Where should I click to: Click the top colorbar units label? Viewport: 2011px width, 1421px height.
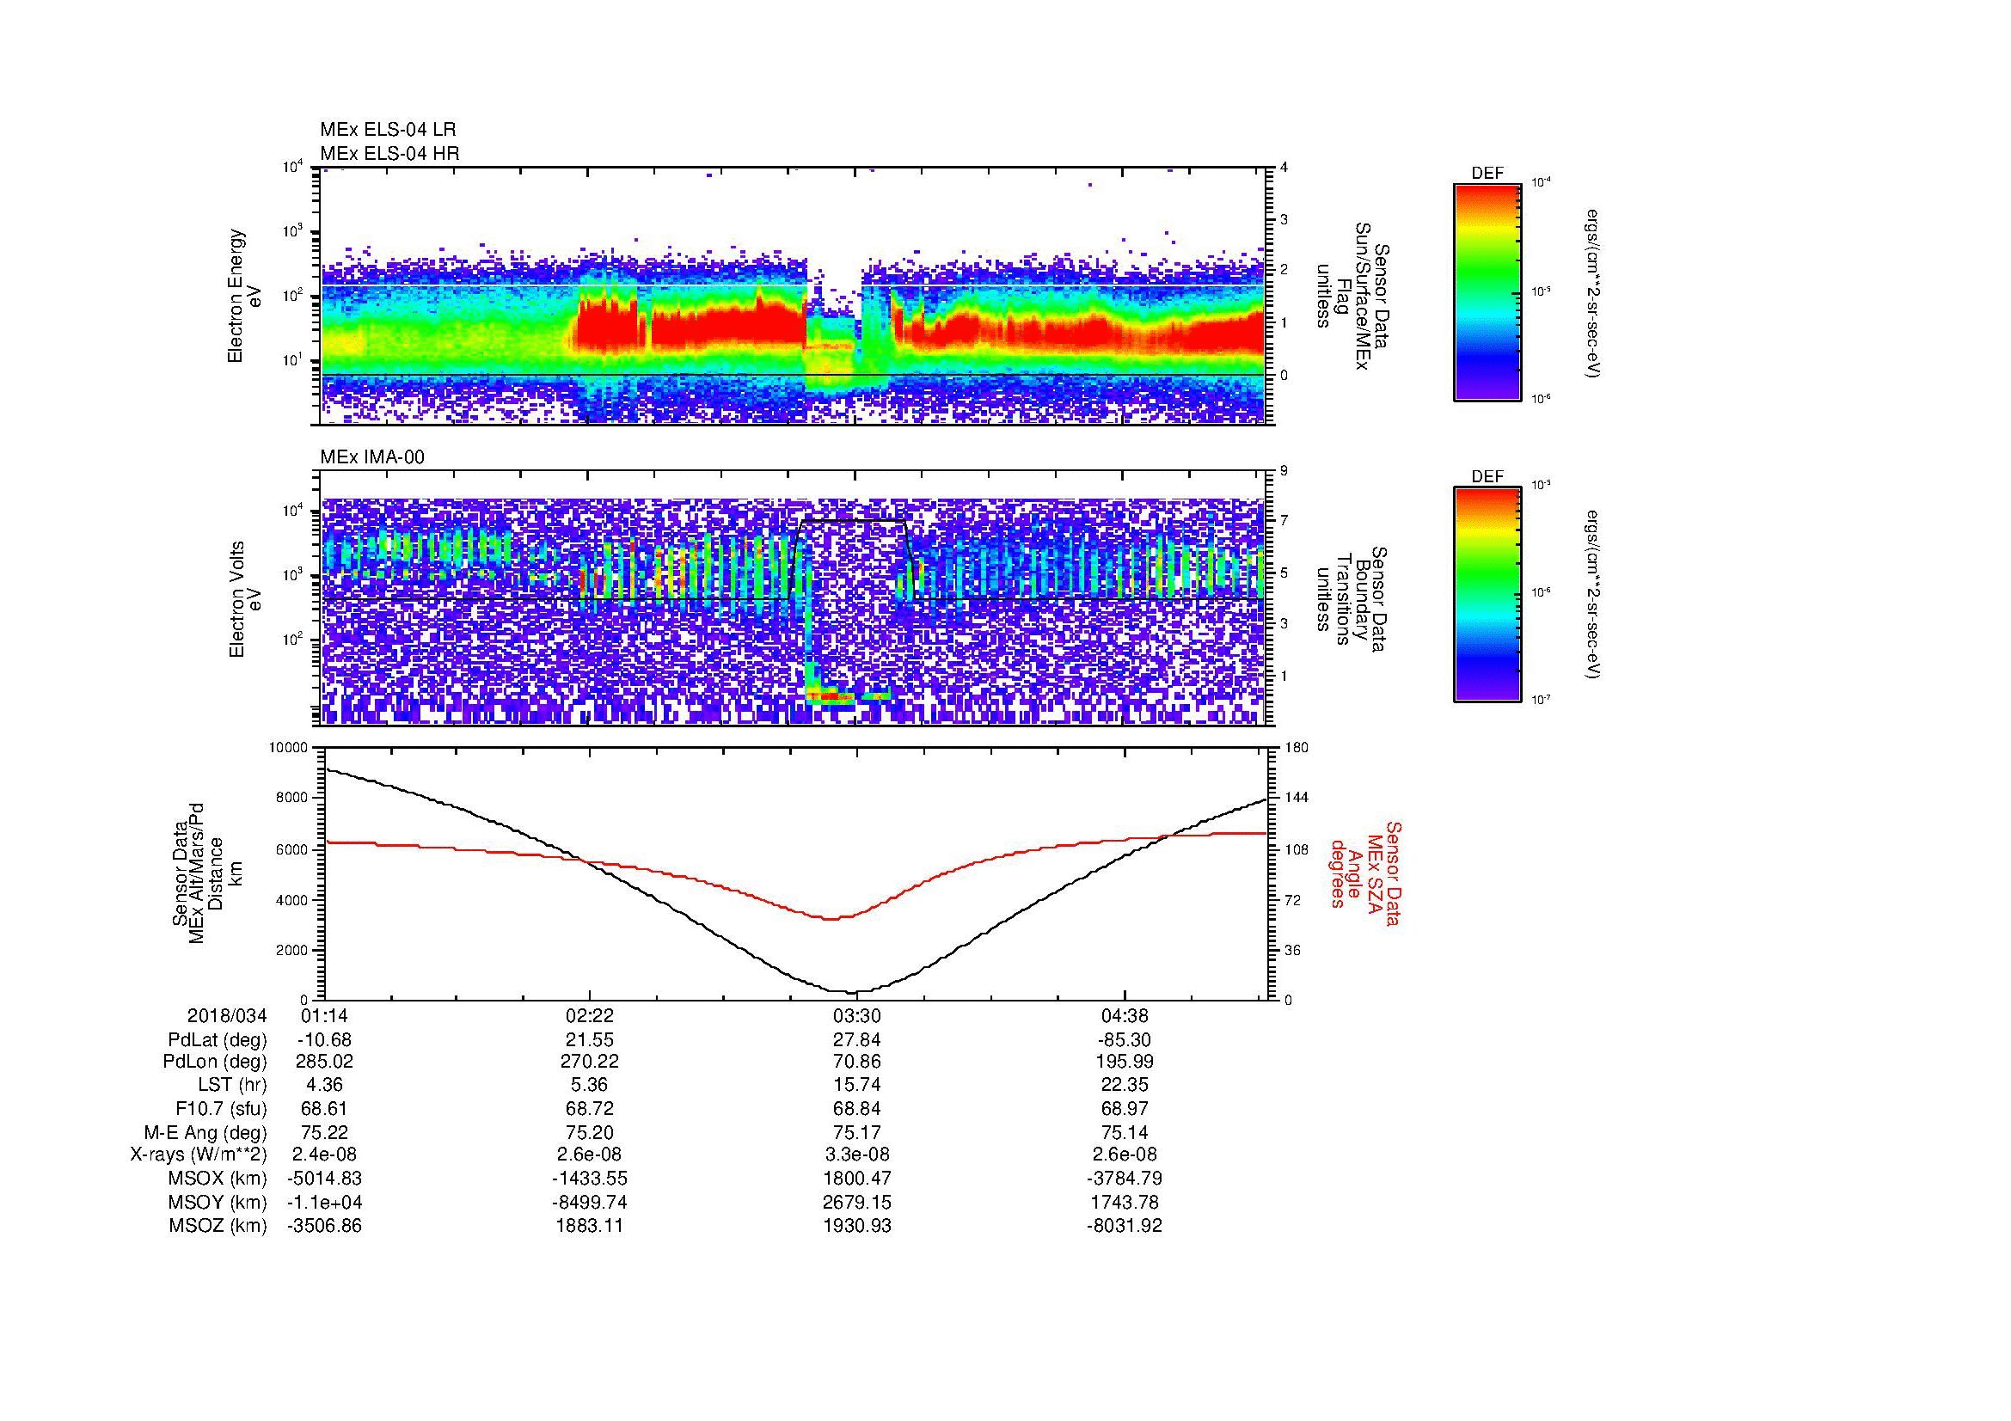pos(1591,293)
